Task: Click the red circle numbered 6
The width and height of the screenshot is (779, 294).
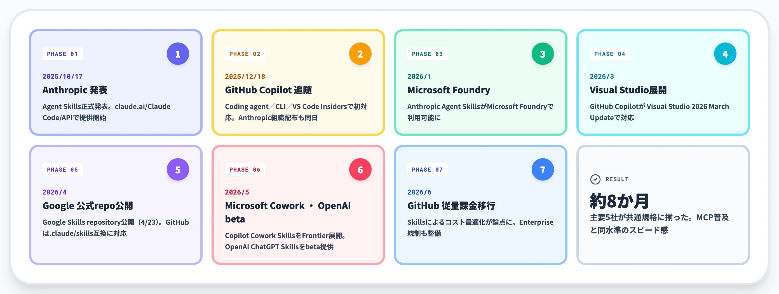Action: [x=360, y=170]
